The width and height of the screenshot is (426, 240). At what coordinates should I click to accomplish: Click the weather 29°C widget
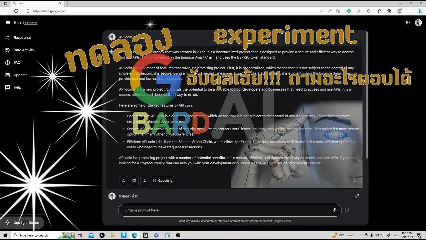click(343, 235)
